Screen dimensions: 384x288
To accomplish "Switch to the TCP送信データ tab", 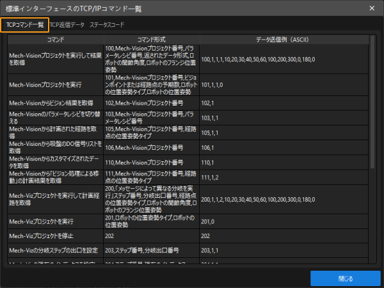I will (67, 25).
